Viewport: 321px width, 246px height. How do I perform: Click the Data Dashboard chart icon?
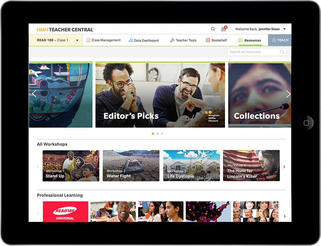coord(131,40)
